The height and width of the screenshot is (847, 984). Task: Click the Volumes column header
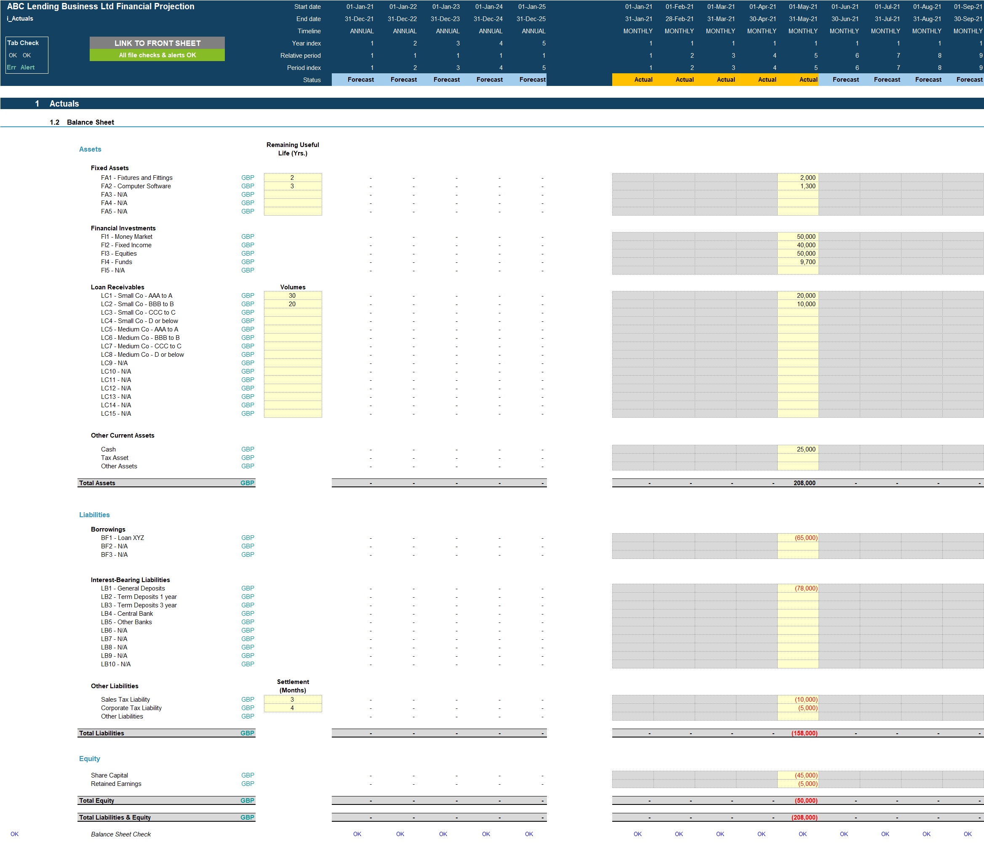click(x=293, y=287)
